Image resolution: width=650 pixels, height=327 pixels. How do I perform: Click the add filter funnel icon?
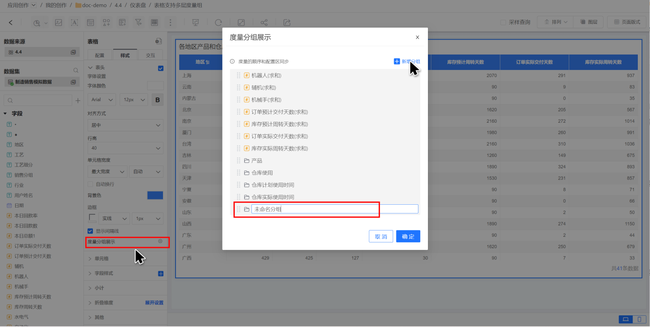(x=139, y=23)
